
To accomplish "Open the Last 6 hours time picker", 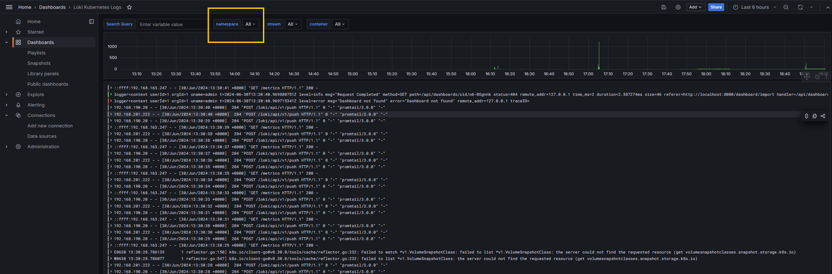I will coord(755,7).
